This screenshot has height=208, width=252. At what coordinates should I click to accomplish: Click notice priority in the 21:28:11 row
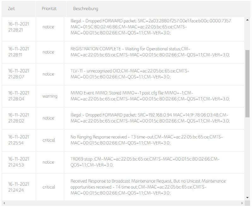48,52
